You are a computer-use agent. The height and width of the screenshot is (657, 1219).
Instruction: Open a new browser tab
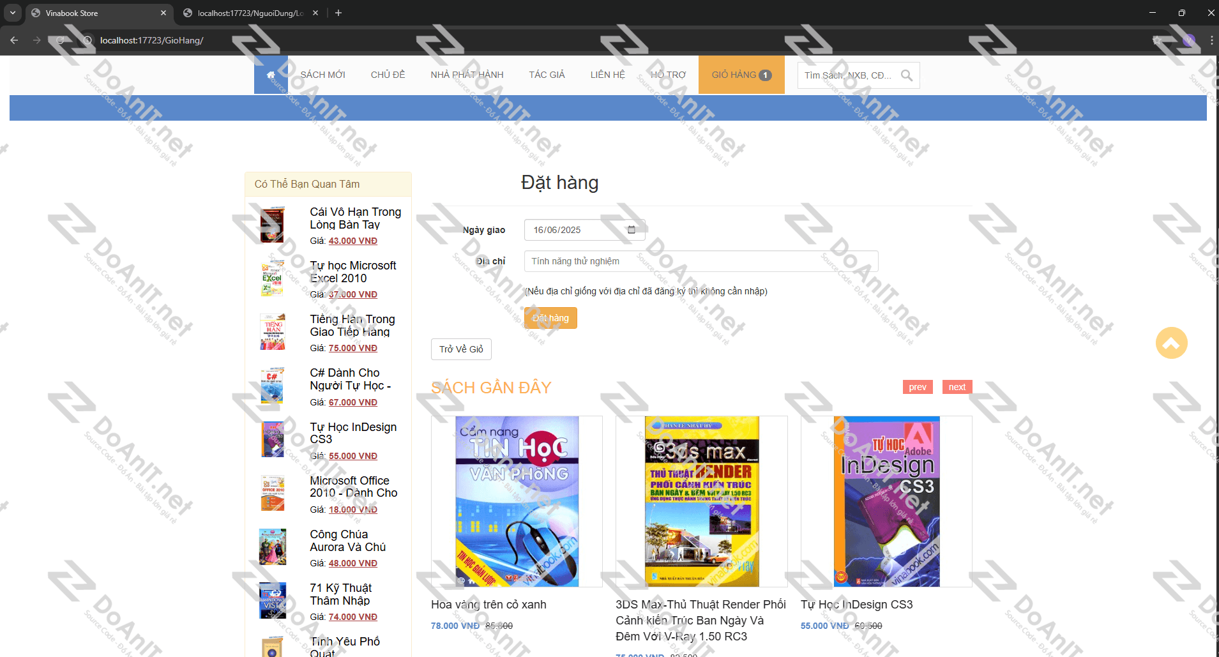338,13
